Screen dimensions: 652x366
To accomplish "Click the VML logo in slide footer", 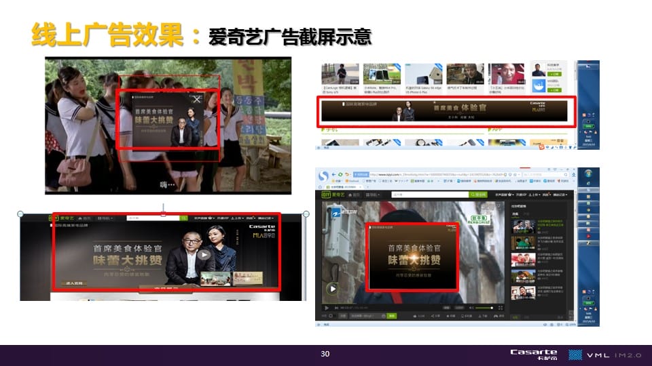I will point(588,354).
